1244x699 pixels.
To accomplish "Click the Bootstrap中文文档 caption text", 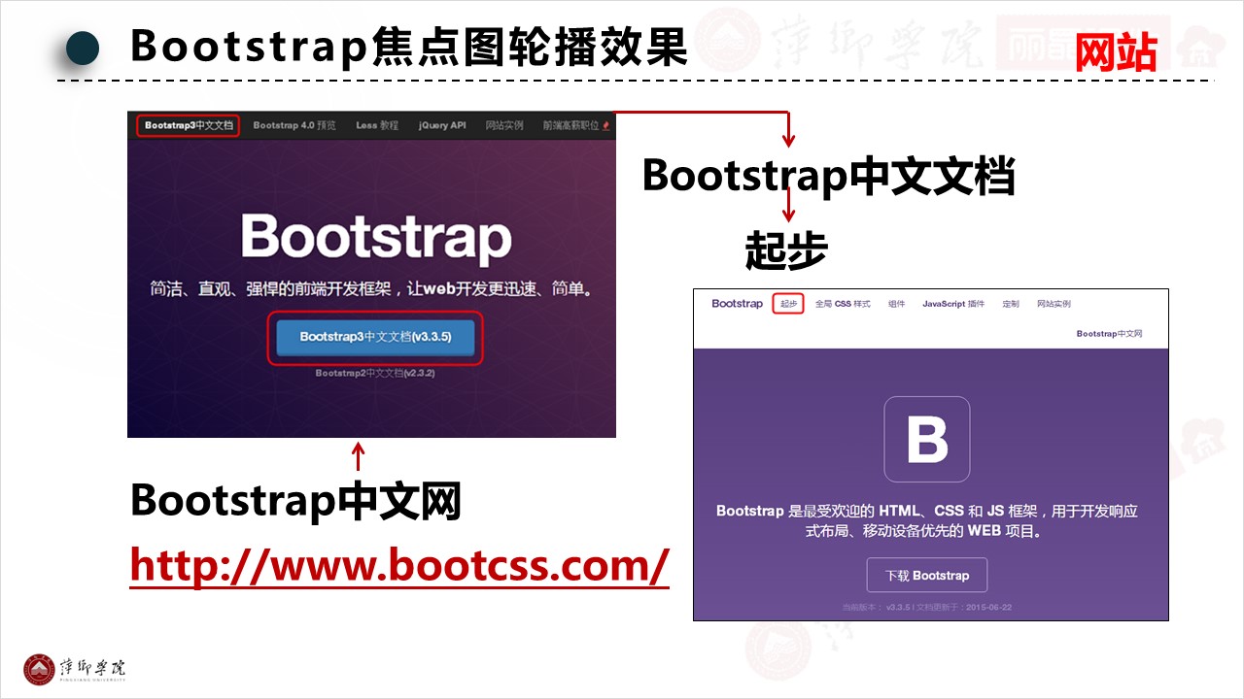I will click(828, 177).
